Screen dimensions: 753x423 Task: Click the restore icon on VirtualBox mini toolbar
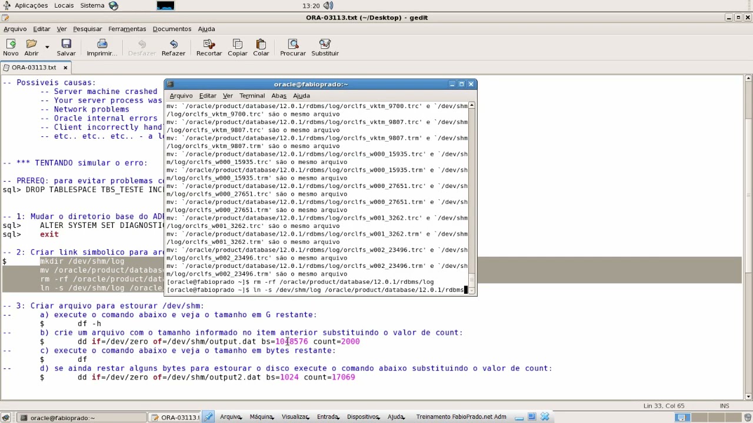[x=532, y=417]
